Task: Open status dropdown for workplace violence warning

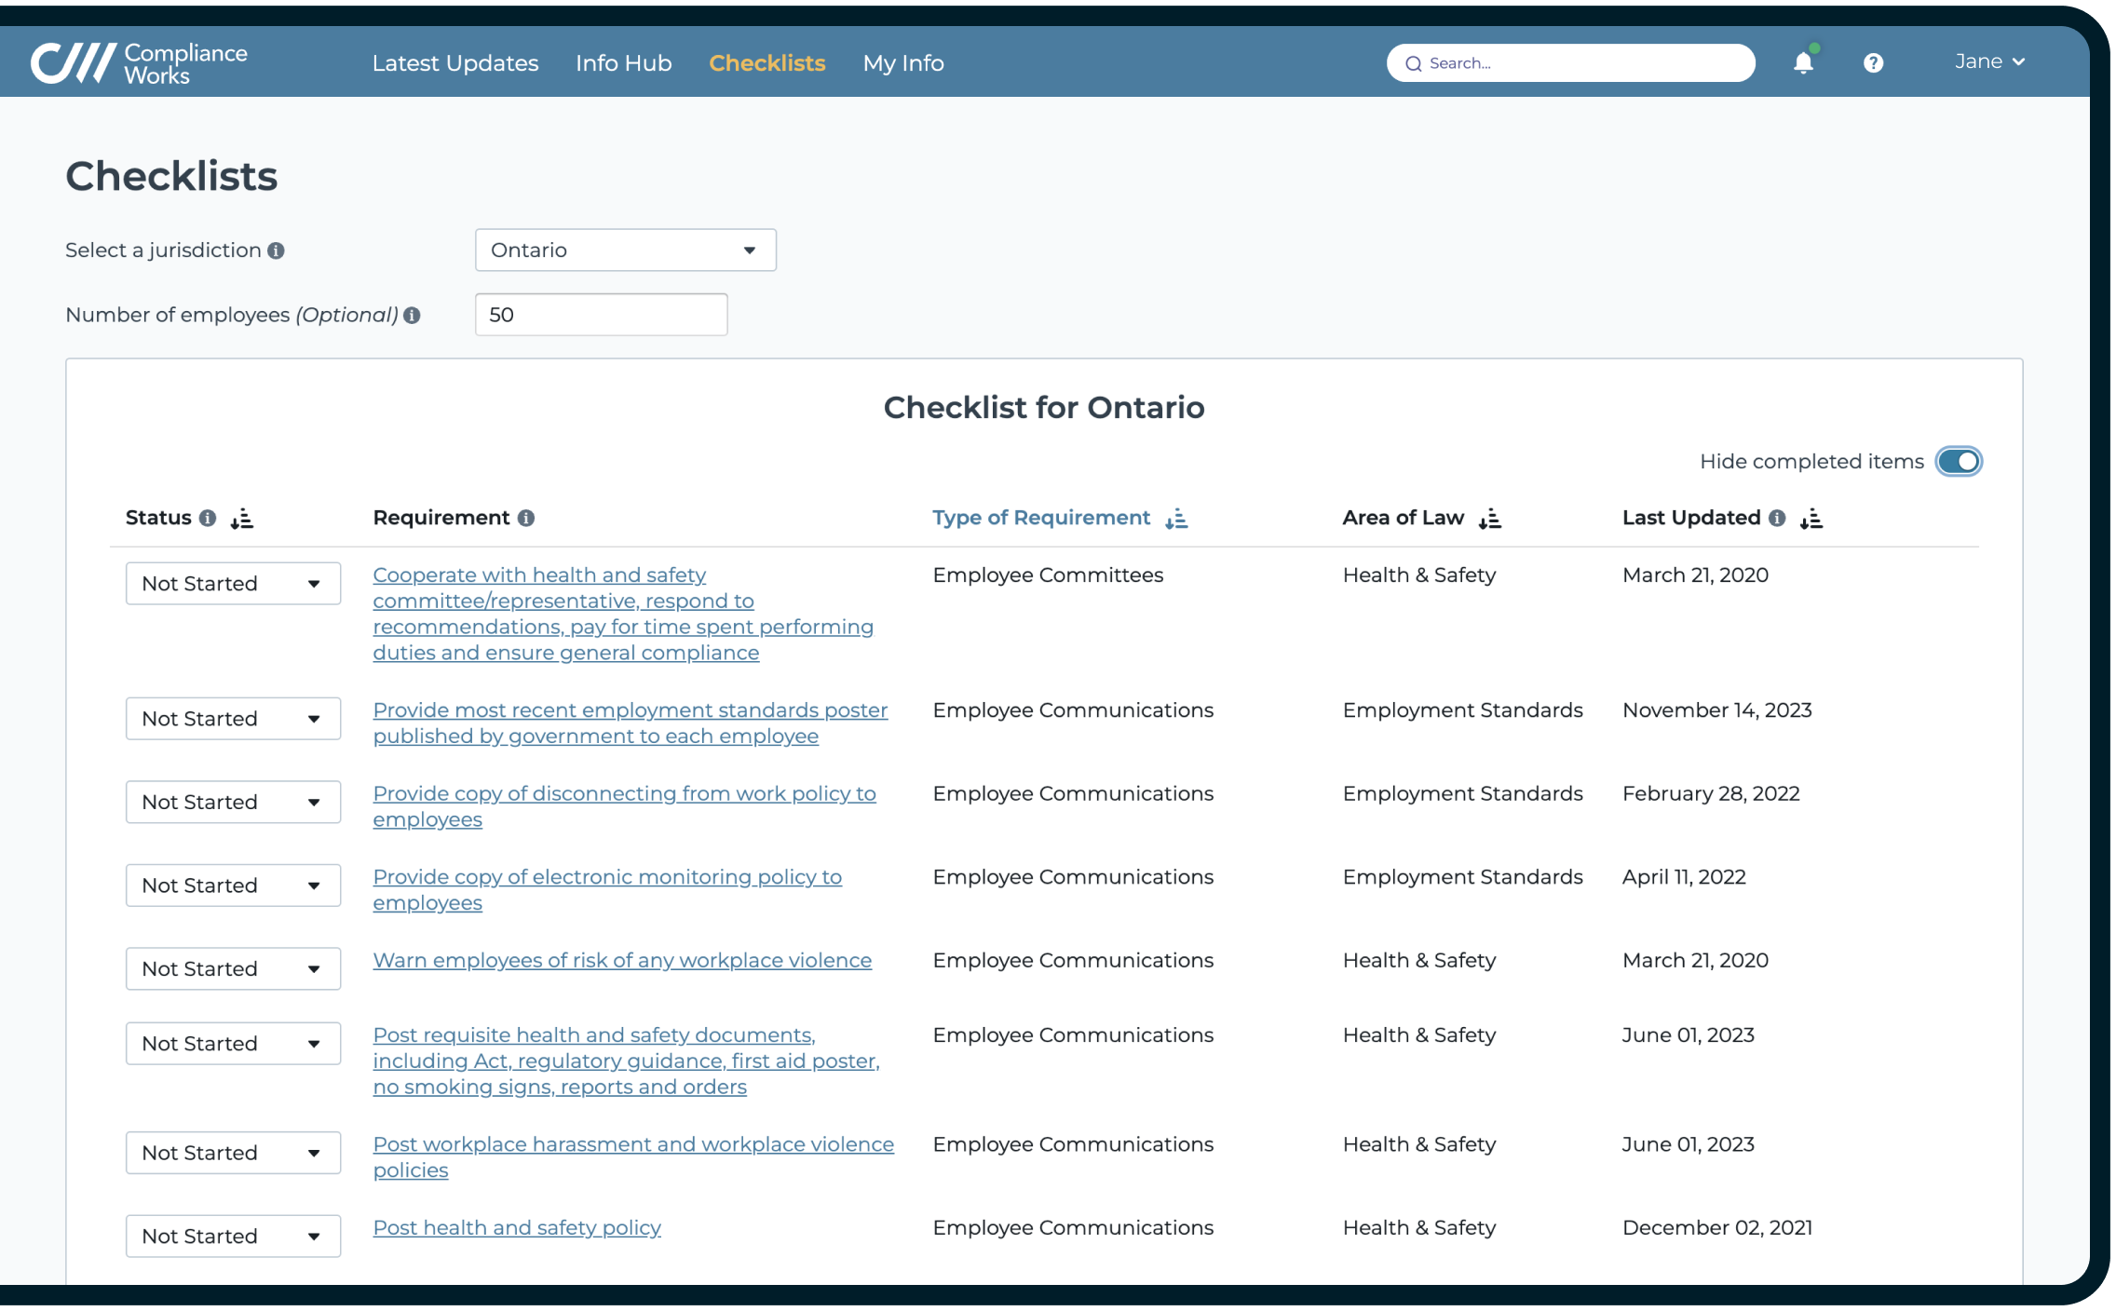Action: pos(233,968)
